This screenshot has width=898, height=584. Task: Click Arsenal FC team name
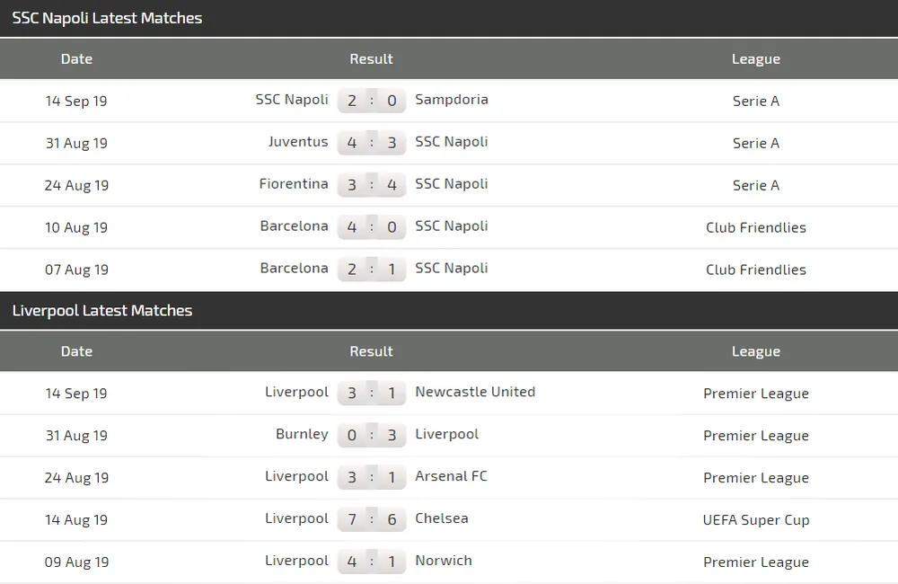coord(451,476)
